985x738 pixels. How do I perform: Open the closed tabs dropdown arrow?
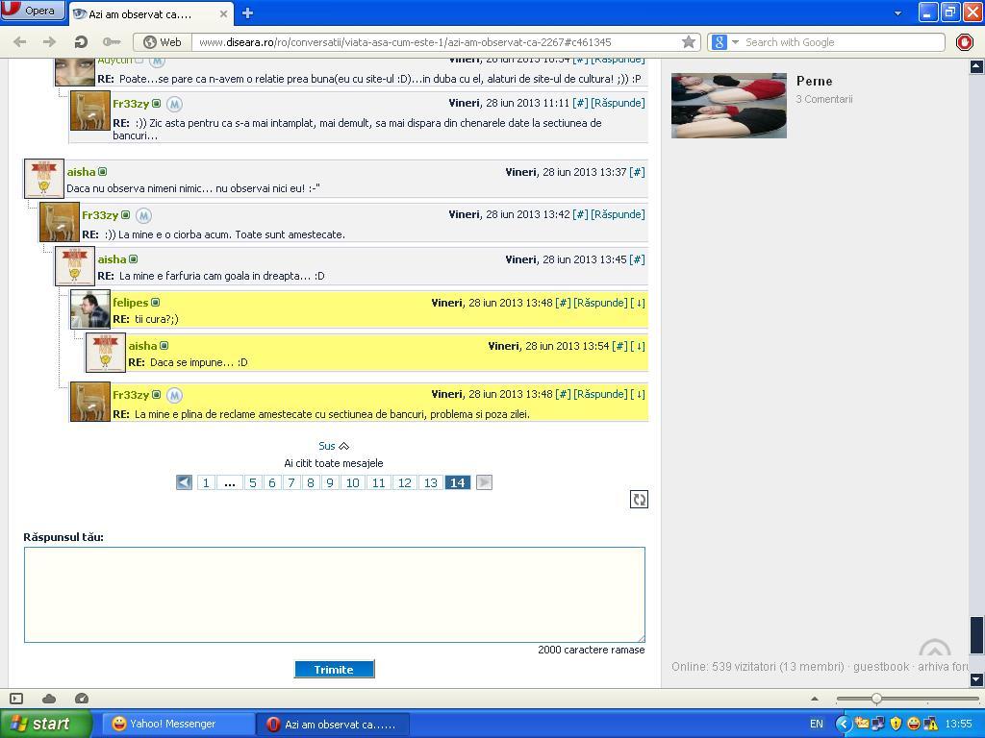tap(897, 13)
